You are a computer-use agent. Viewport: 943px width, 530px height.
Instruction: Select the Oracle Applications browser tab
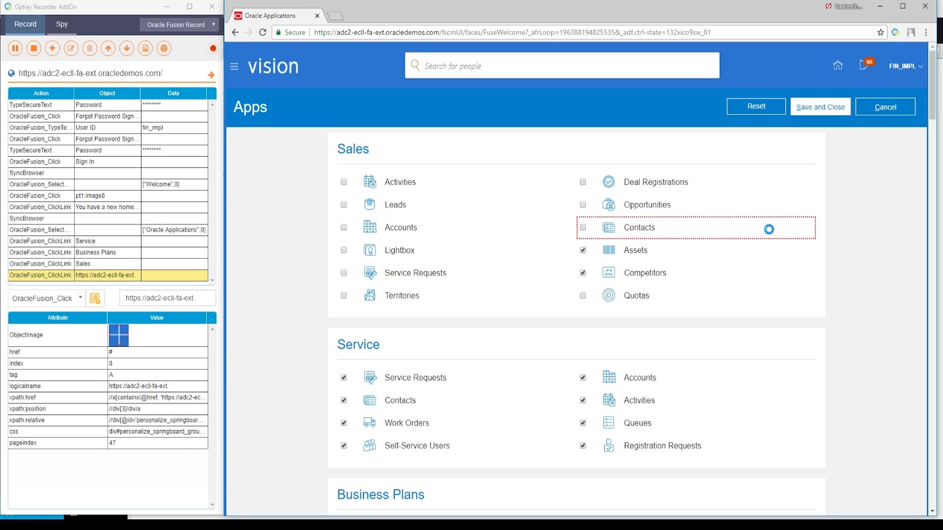(277, 16)
